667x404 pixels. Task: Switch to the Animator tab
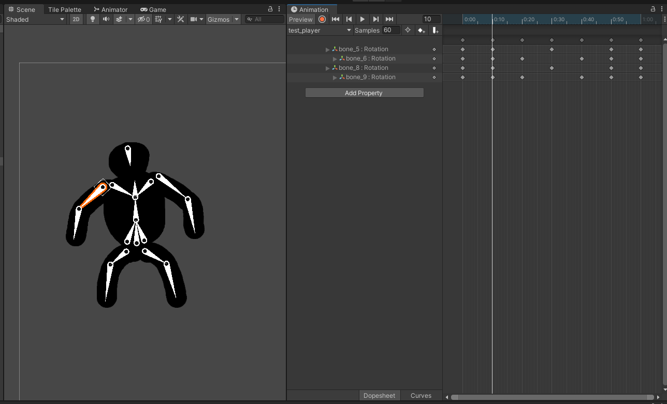click(x=110, y=9)
